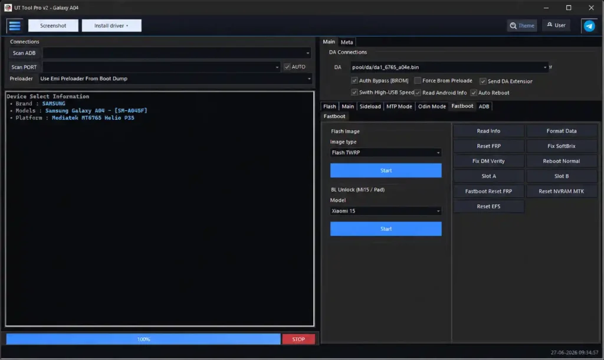Image resolution: width=604 pixels, height=360 pixels.
Task: Toggle Read Android Info checkbox
Action: pos(418,93)
